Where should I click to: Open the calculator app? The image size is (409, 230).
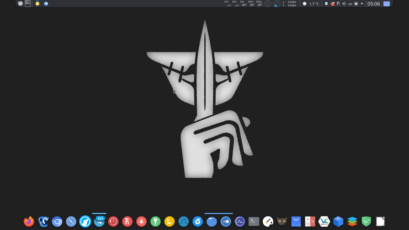[x=310, y=221]
